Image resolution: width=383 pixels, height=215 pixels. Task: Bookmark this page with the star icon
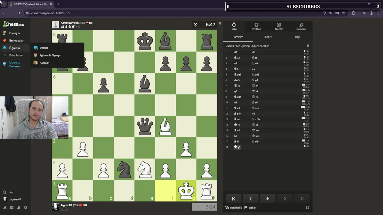coord(344,13)
